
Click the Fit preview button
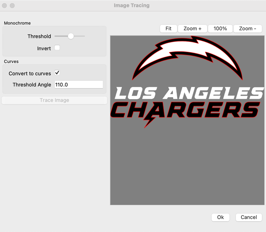[169, 29]
